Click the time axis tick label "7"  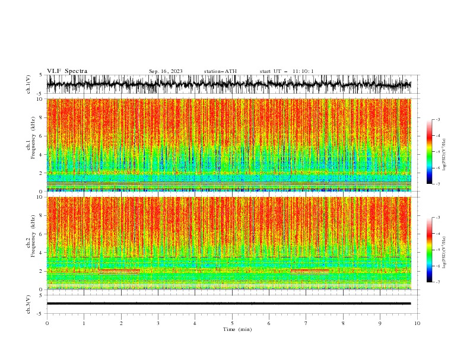coord(306,323)
